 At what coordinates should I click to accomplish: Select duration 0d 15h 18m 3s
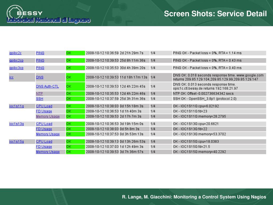(131, 106)
